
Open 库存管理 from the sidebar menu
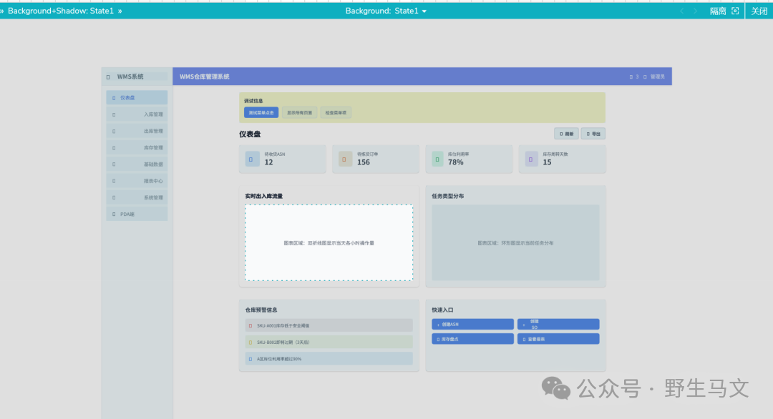[x=137, y=148]
